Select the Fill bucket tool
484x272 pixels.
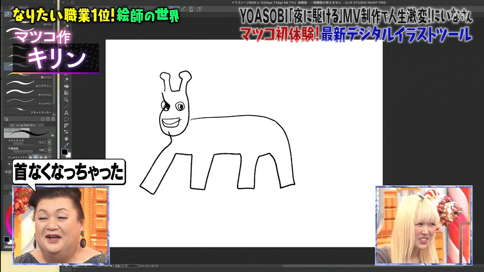[x=67, y=86]
